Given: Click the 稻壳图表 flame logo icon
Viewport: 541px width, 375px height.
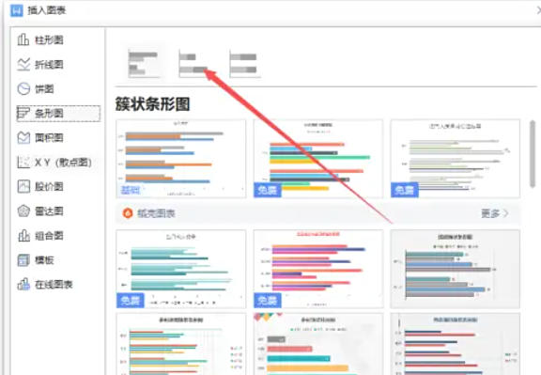Looking at the screenshot, I should click(x=128, y=213).
